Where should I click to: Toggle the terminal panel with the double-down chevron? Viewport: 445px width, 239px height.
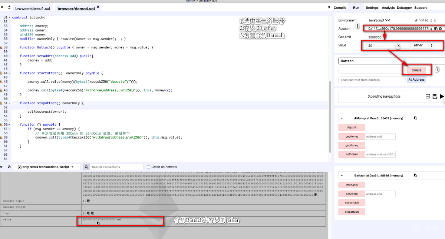pos(2,167)
